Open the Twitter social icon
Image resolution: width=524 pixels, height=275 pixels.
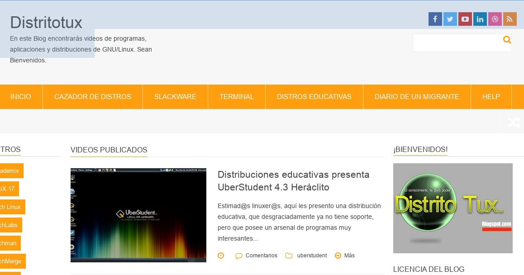pyautogui.click(x=450, y=19)
